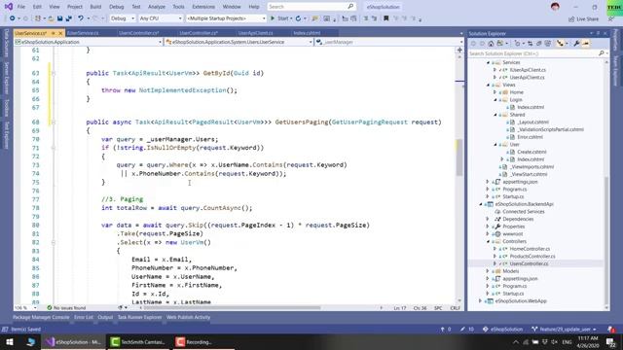
Task: Click the Visual Studio Search box
Action: [x=311, y=7]
